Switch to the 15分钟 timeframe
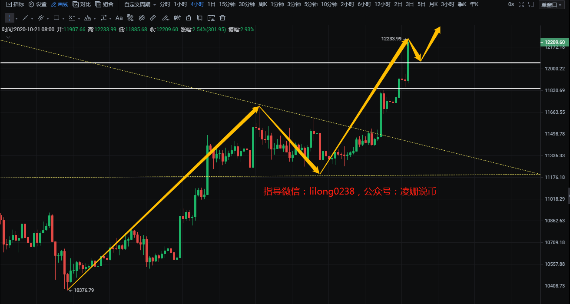 (227, 4)
